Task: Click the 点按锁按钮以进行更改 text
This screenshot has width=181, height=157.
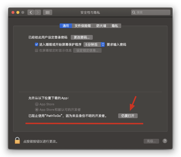Action: pyautogui.click(x=40, y=141)
